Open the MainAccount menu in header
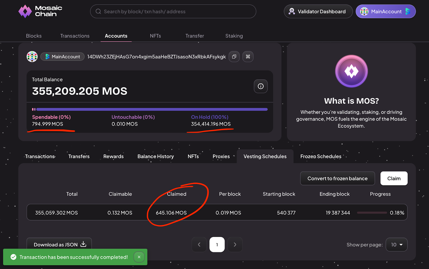429x269 pixels. point(386,12)
